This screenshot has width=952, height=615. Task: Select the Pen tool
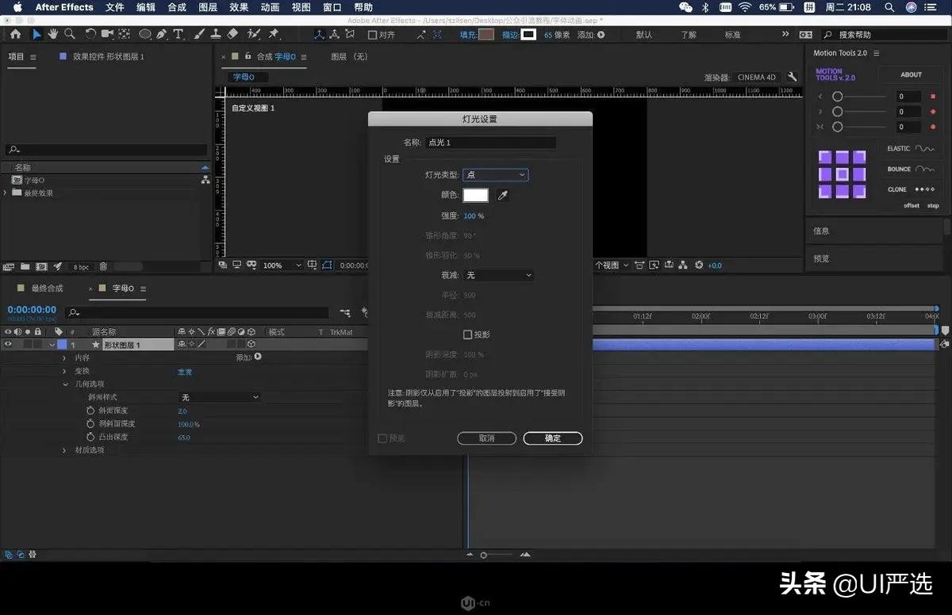pyautogui.click(x=163, y=34)
